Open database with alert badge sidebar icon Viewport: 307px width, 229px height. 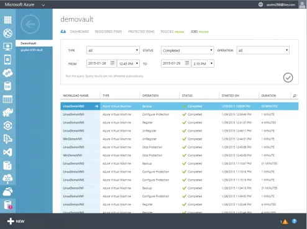pos(8,205)
